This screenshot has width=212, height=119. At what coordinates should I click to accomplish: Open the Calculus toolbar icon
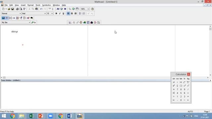[17, 18]
